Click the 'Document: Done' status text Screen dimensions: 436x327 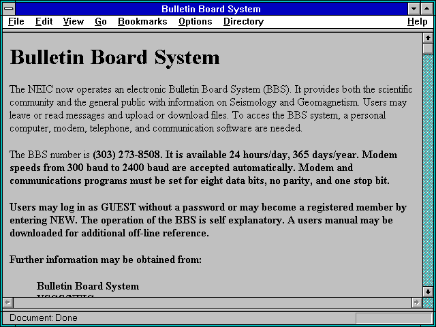pyautogui.click(x=44, y=318)
